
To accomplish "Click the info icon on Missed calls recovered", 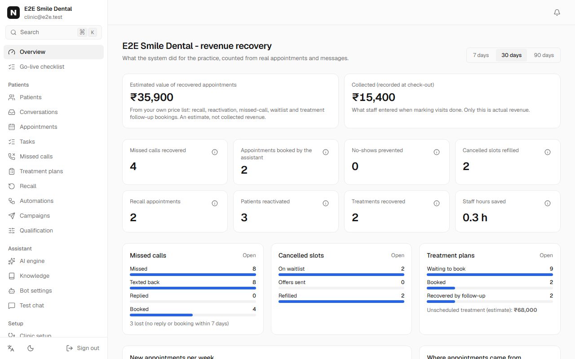I will (215, 152).
